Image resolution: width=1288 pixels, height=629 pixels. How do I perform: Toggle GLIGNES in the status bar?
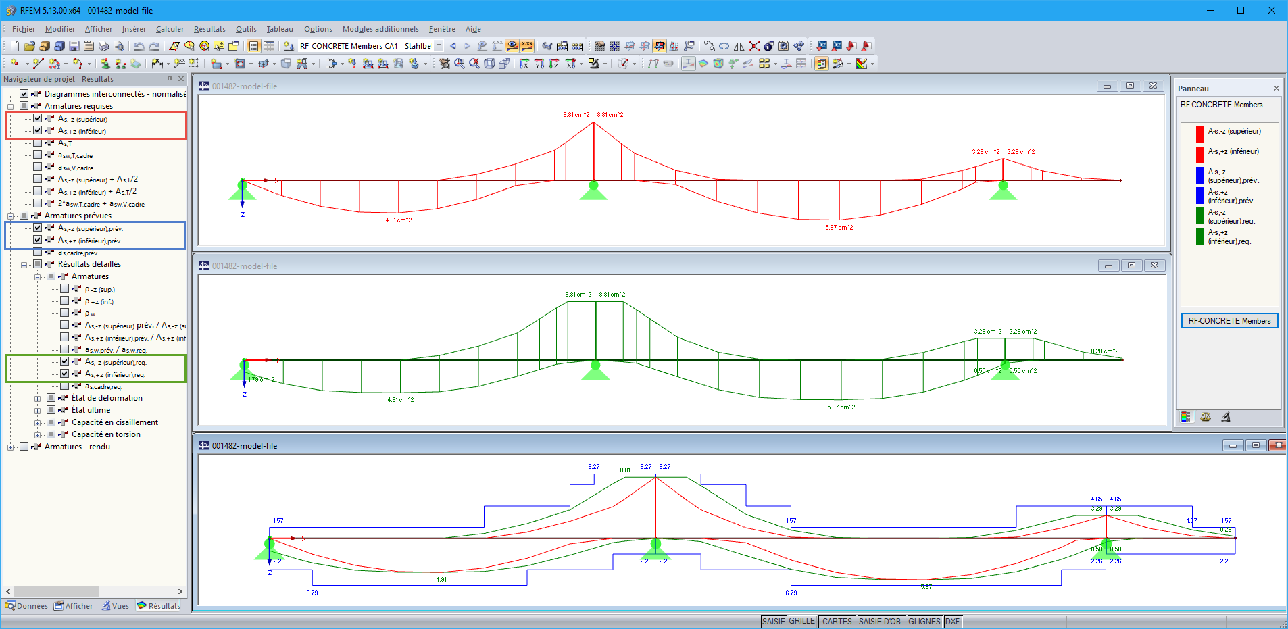click(x=924, y=622)
